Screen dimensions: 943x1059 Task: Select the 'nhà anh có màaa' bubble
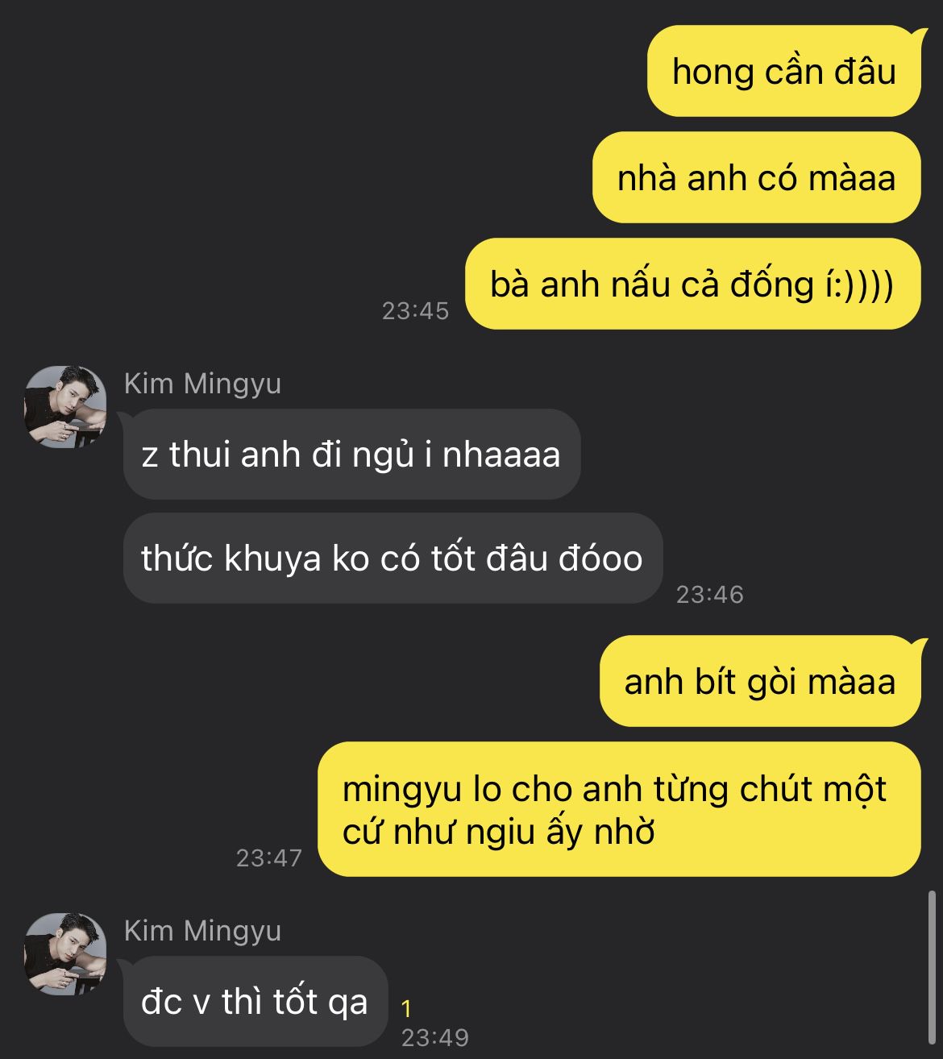pos(756,178)
